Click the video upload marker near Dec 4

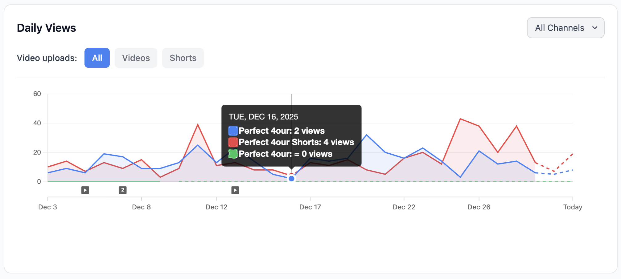coord(85,190)
